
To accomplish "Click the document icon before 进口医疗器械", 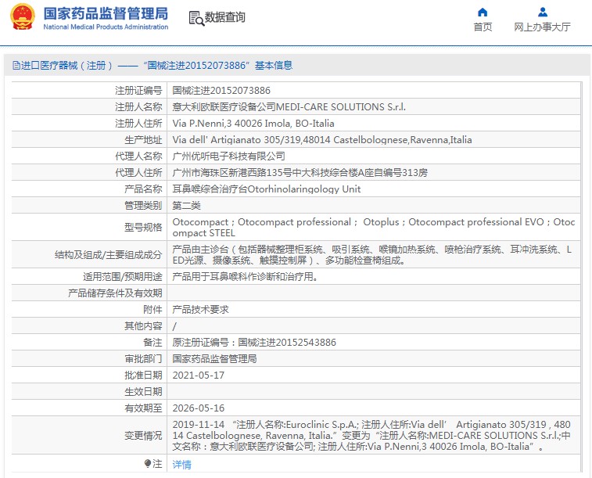I will click(16, 65).
